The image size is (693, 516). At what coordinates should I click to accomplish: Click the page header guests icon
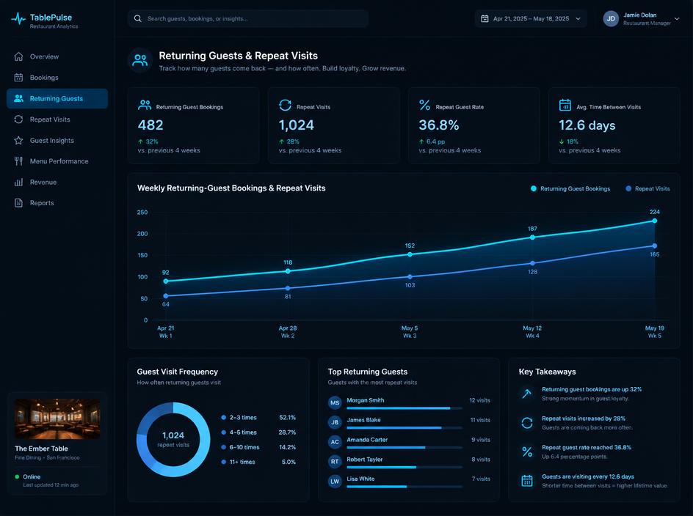(x=140, y=60)
